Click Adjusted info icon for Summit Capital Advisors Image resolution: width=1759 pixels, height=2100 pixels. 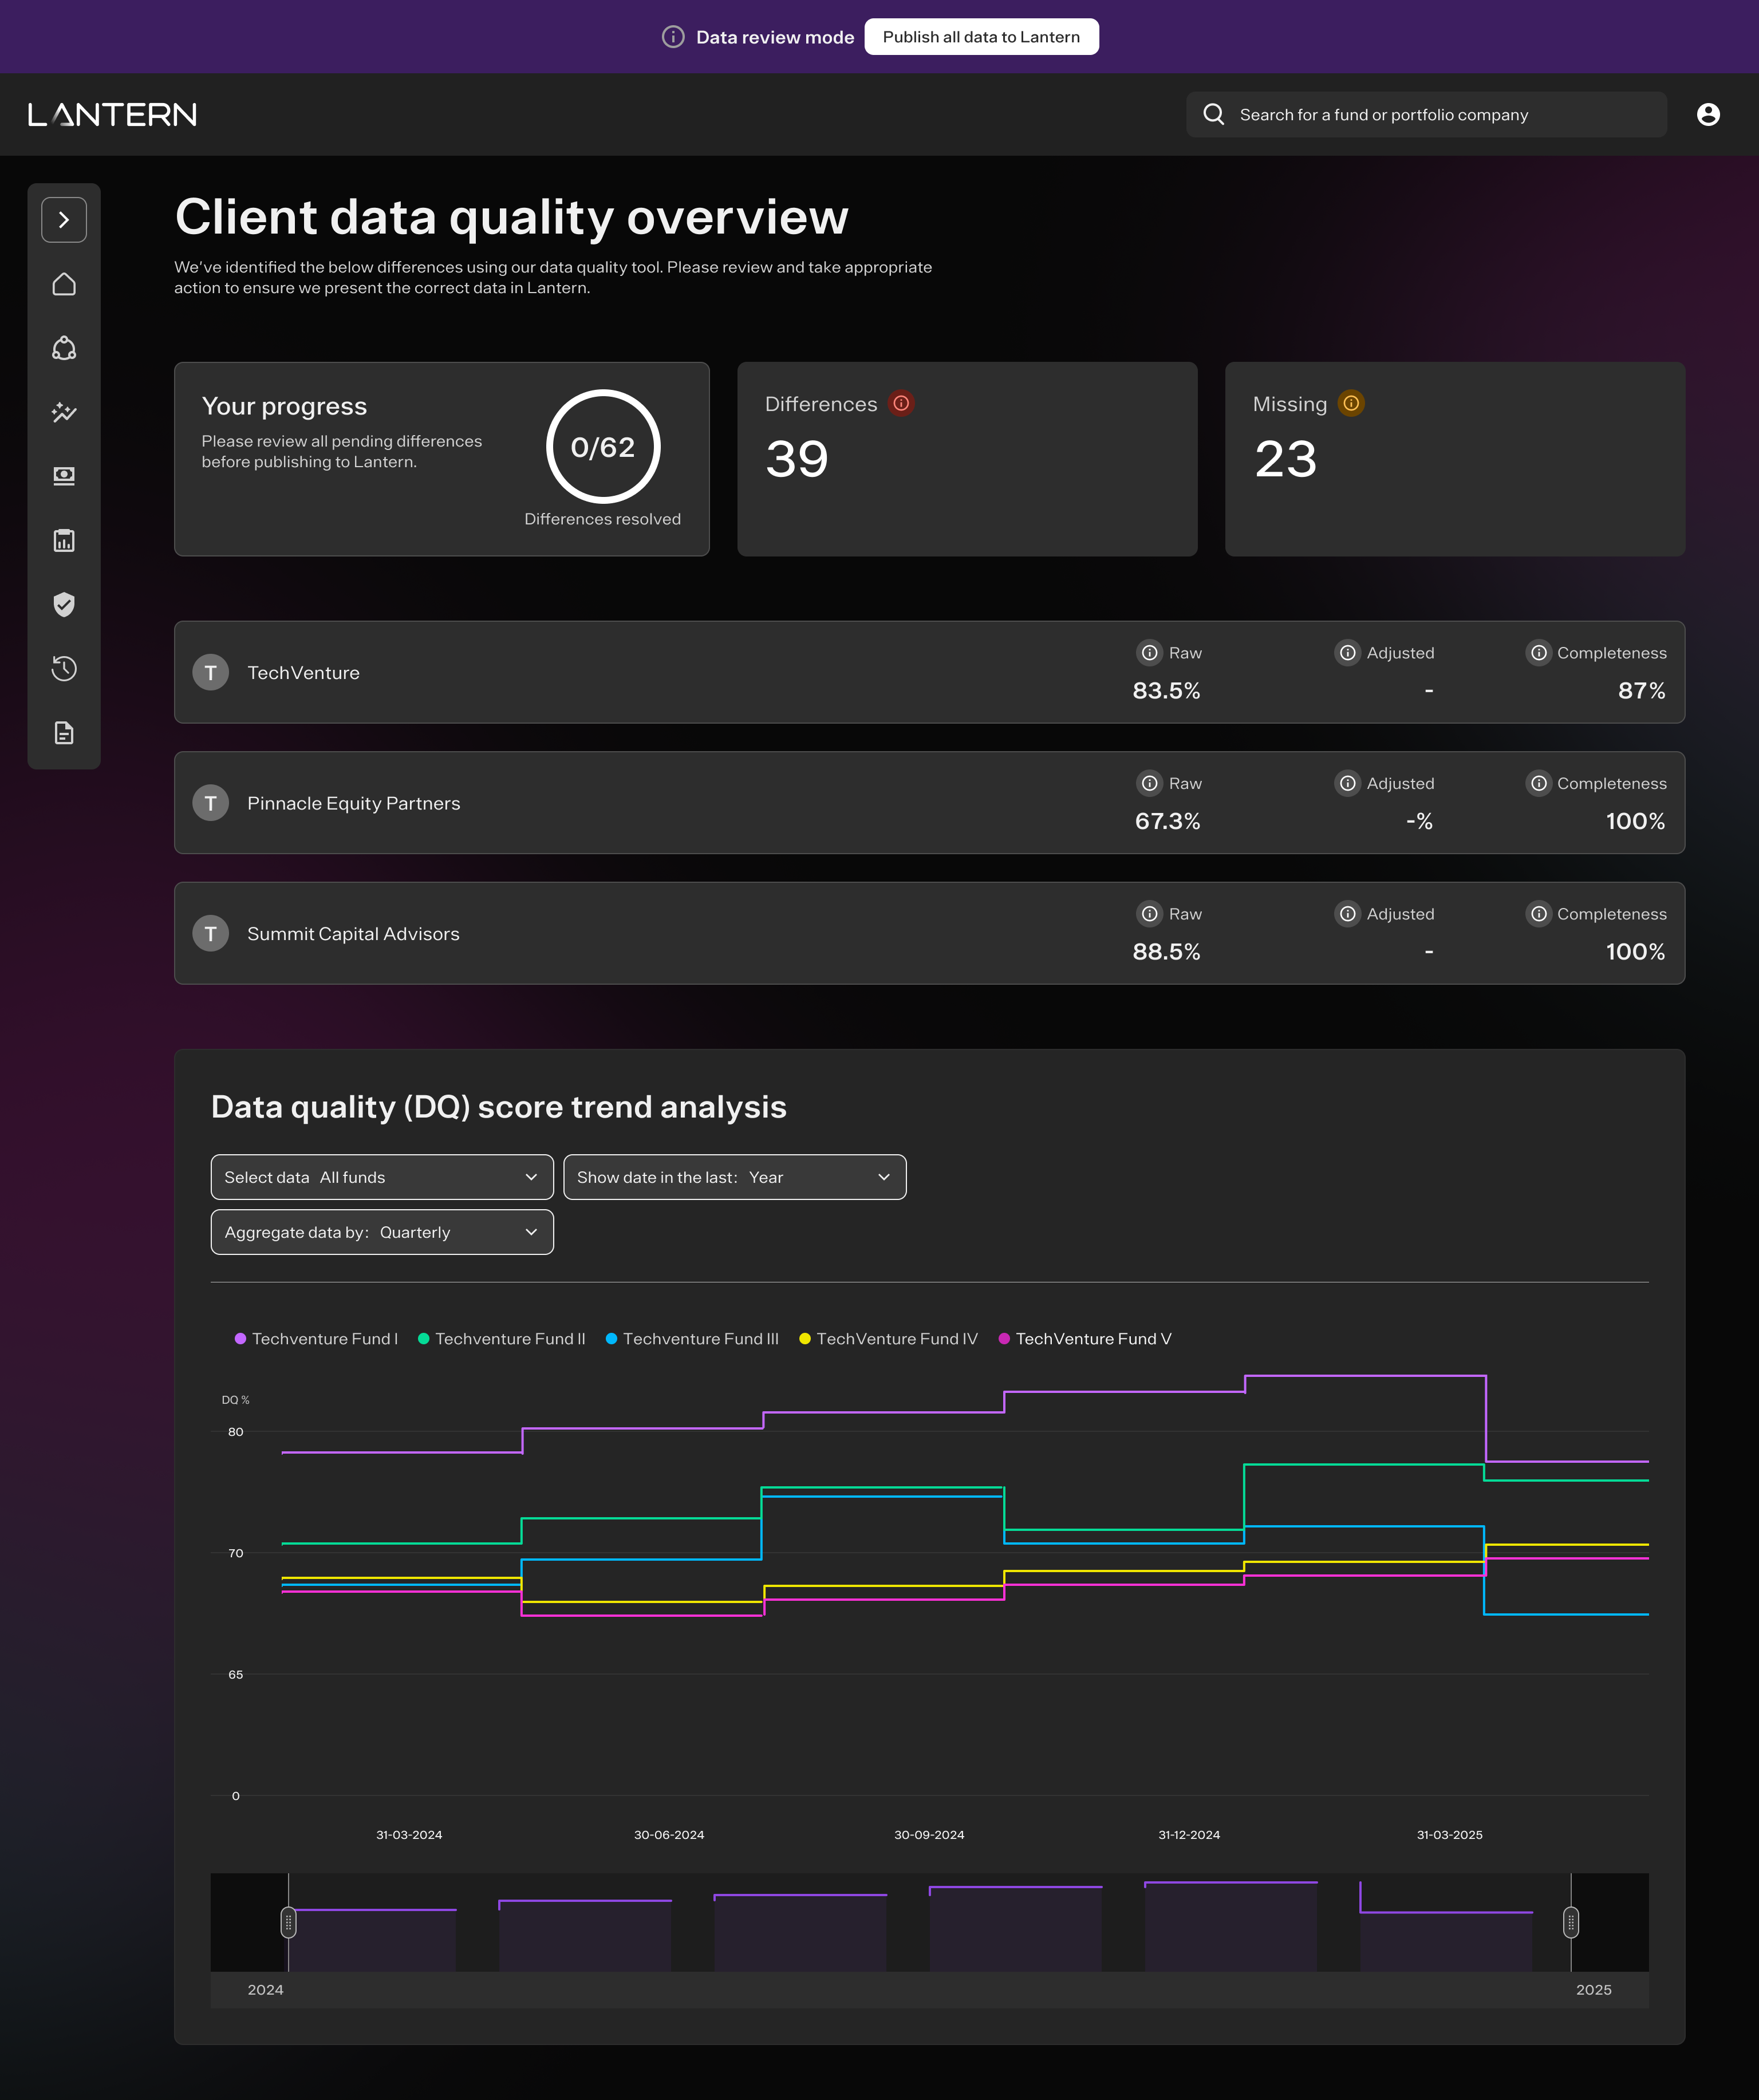coord(1348,913)
